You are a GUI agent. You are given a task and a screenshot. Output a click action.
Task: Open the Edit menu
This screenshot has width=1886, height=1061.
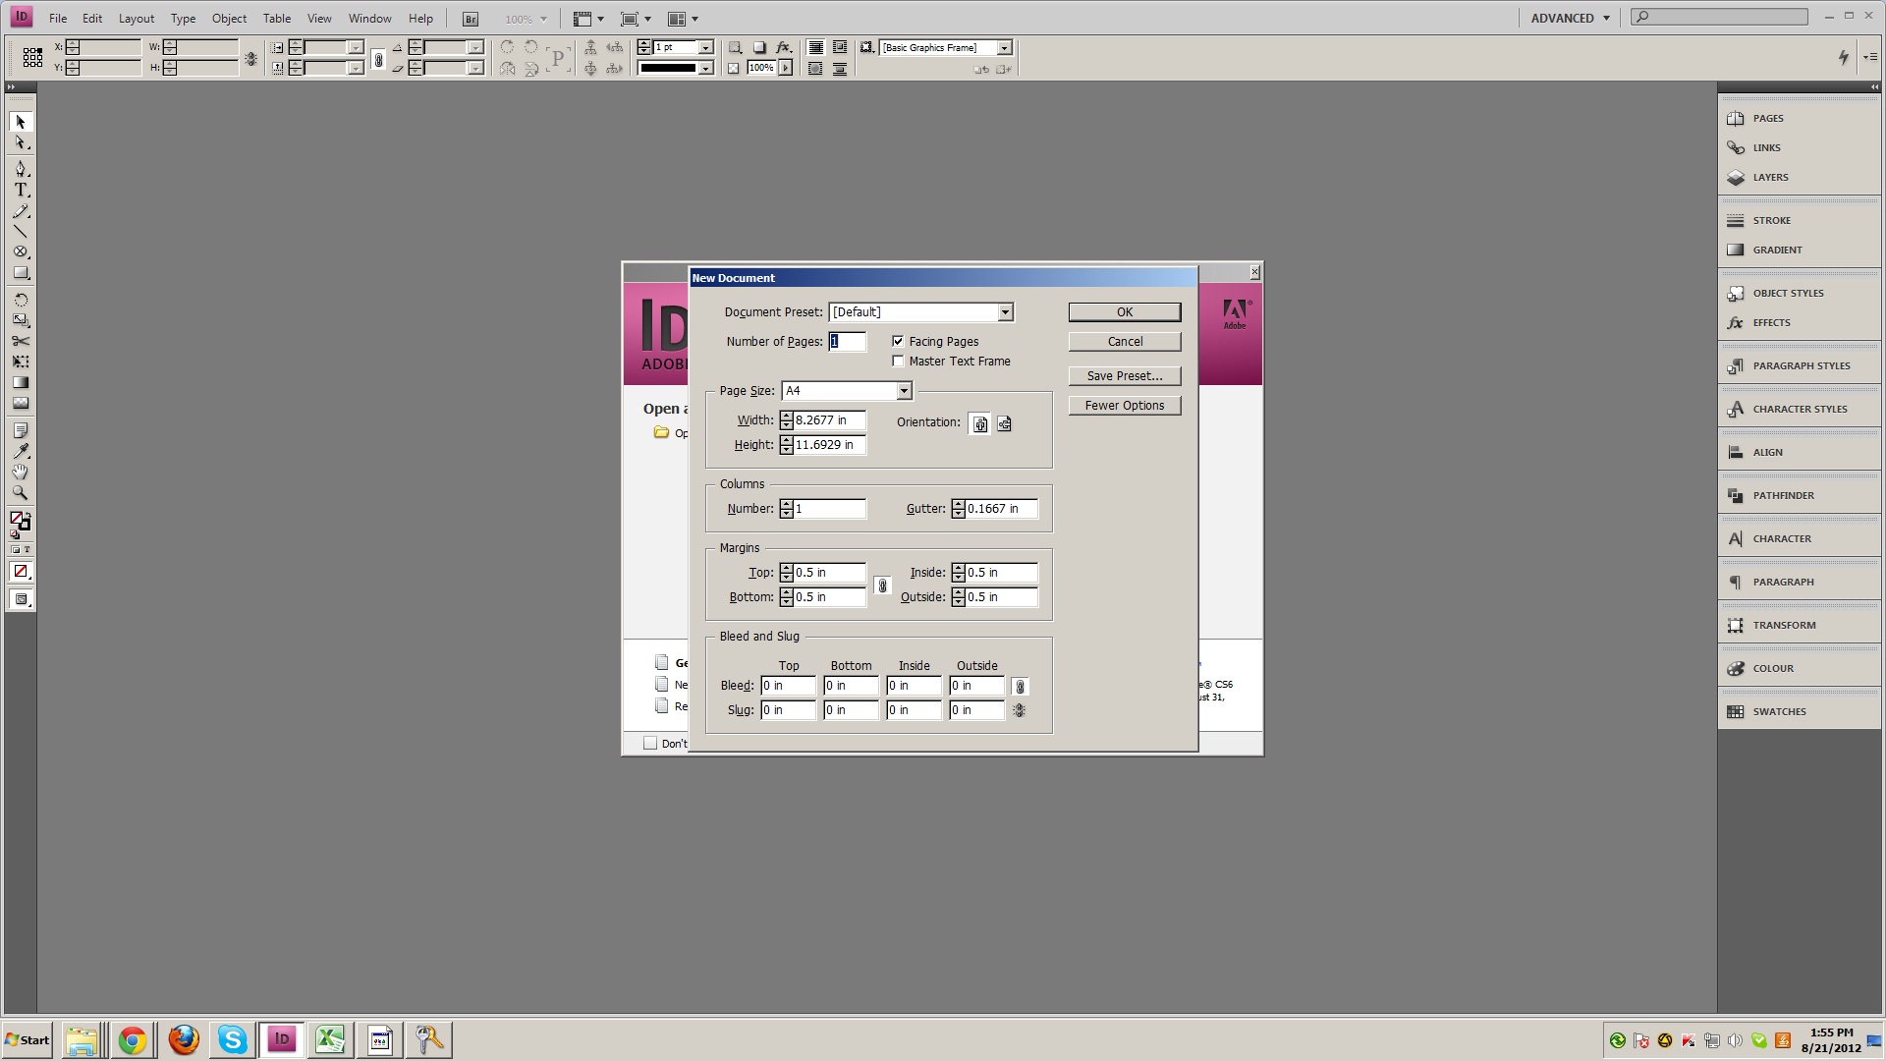click(92, 18)
